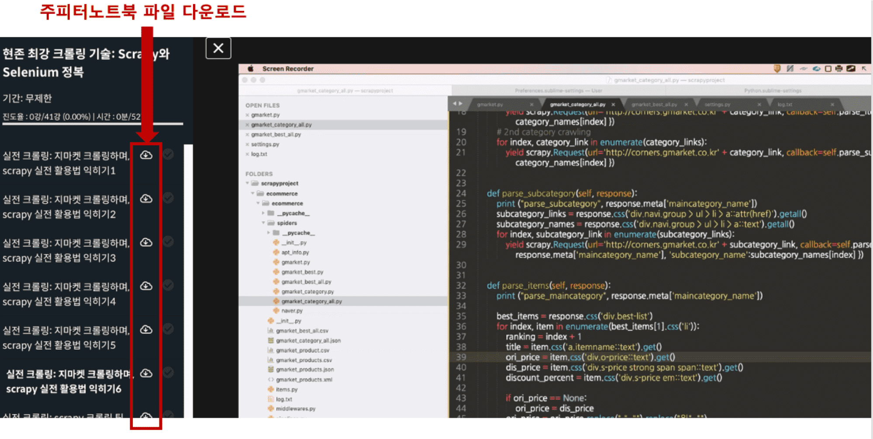This screenshot has height=439, width=873.
Task: Open lesson scrapy 실전 활용법 익히기1
Action: 66,163
